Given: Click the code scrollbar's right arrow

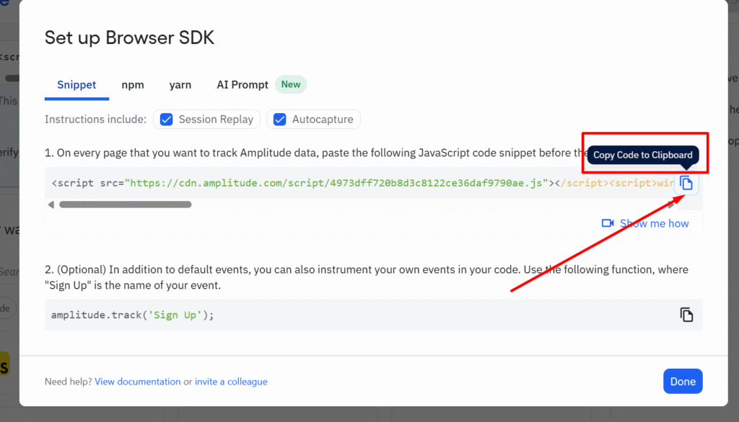Looking at the screenshot, I should [x=671, y=205].
